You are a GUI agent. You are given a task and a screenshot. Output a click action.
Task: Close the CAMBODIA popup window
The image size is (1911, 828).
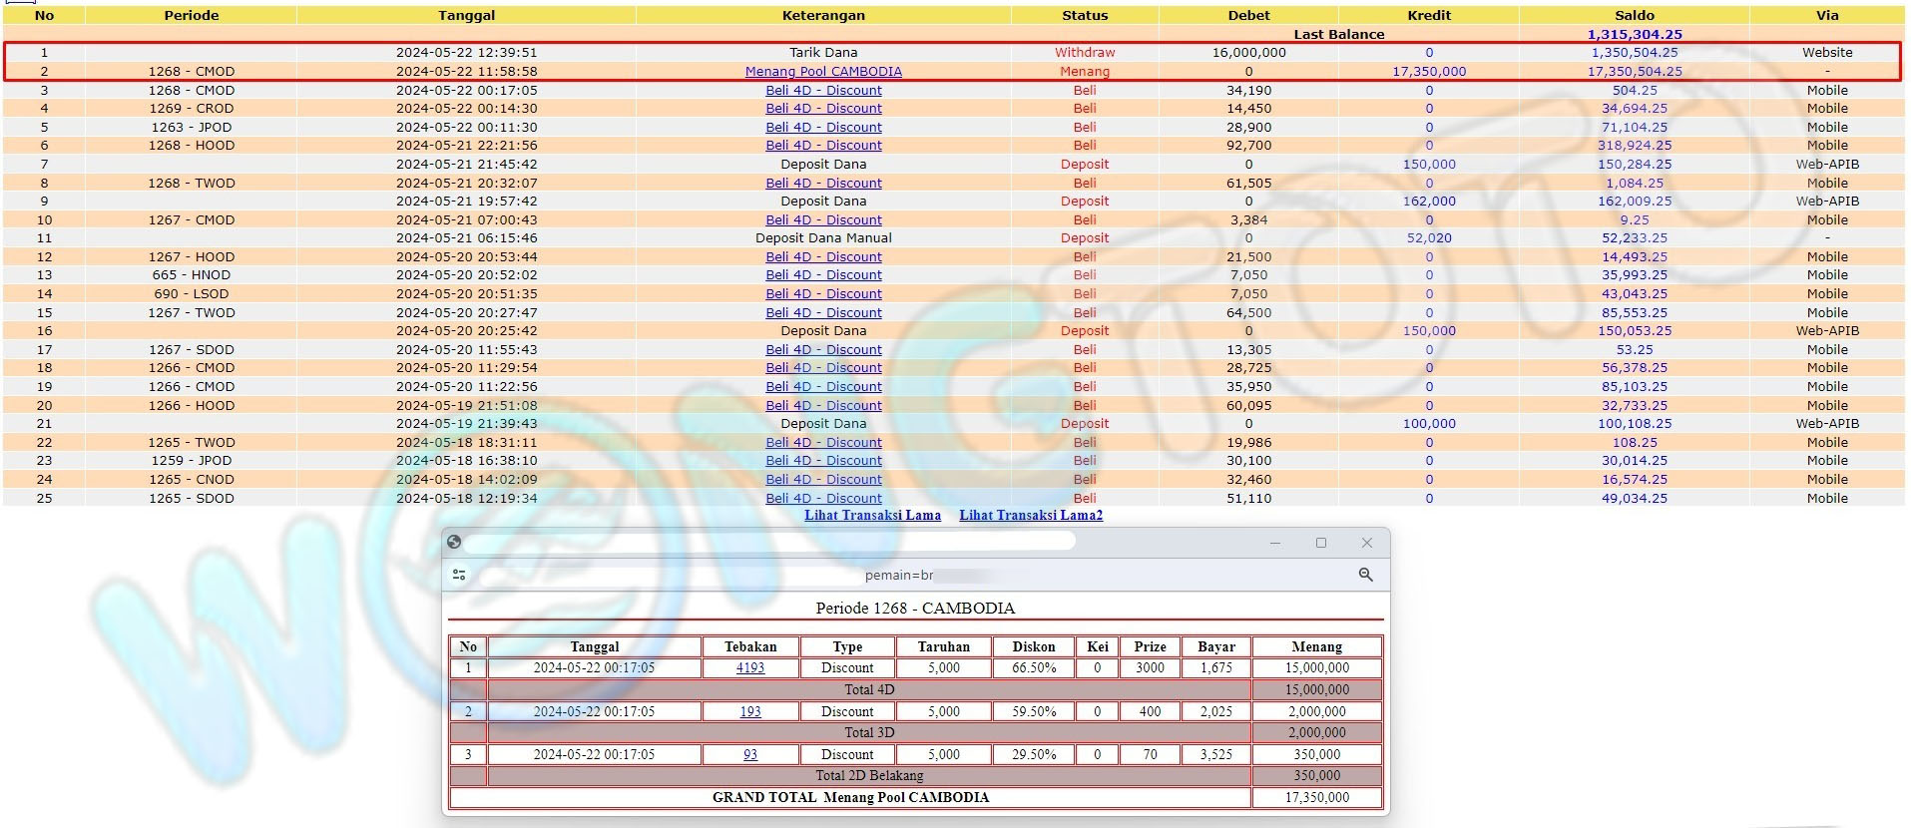(x=1366, y=543)
